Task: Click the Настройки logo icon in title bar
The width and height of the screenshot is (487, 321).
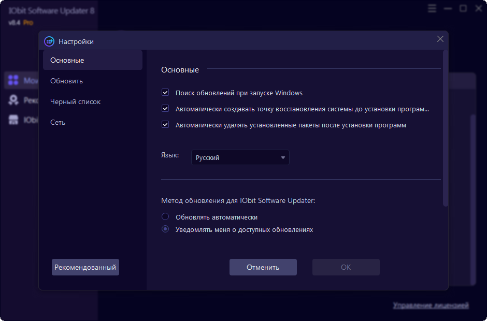Action: (x=49, y=41)
